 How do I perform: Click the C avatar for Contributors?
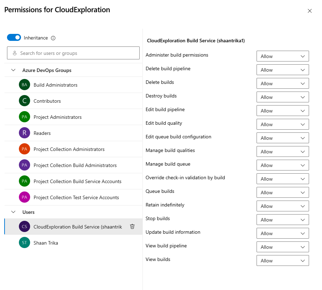click(x=24, y=101)
